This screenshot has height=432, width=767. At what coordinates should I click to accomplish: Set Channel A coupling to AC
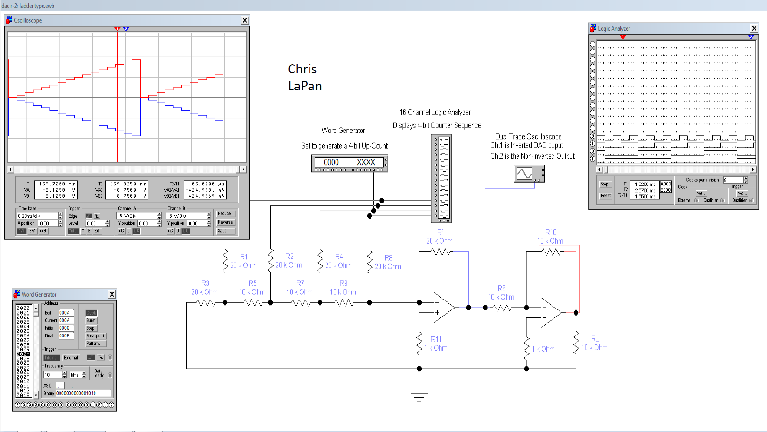point(121,231)
